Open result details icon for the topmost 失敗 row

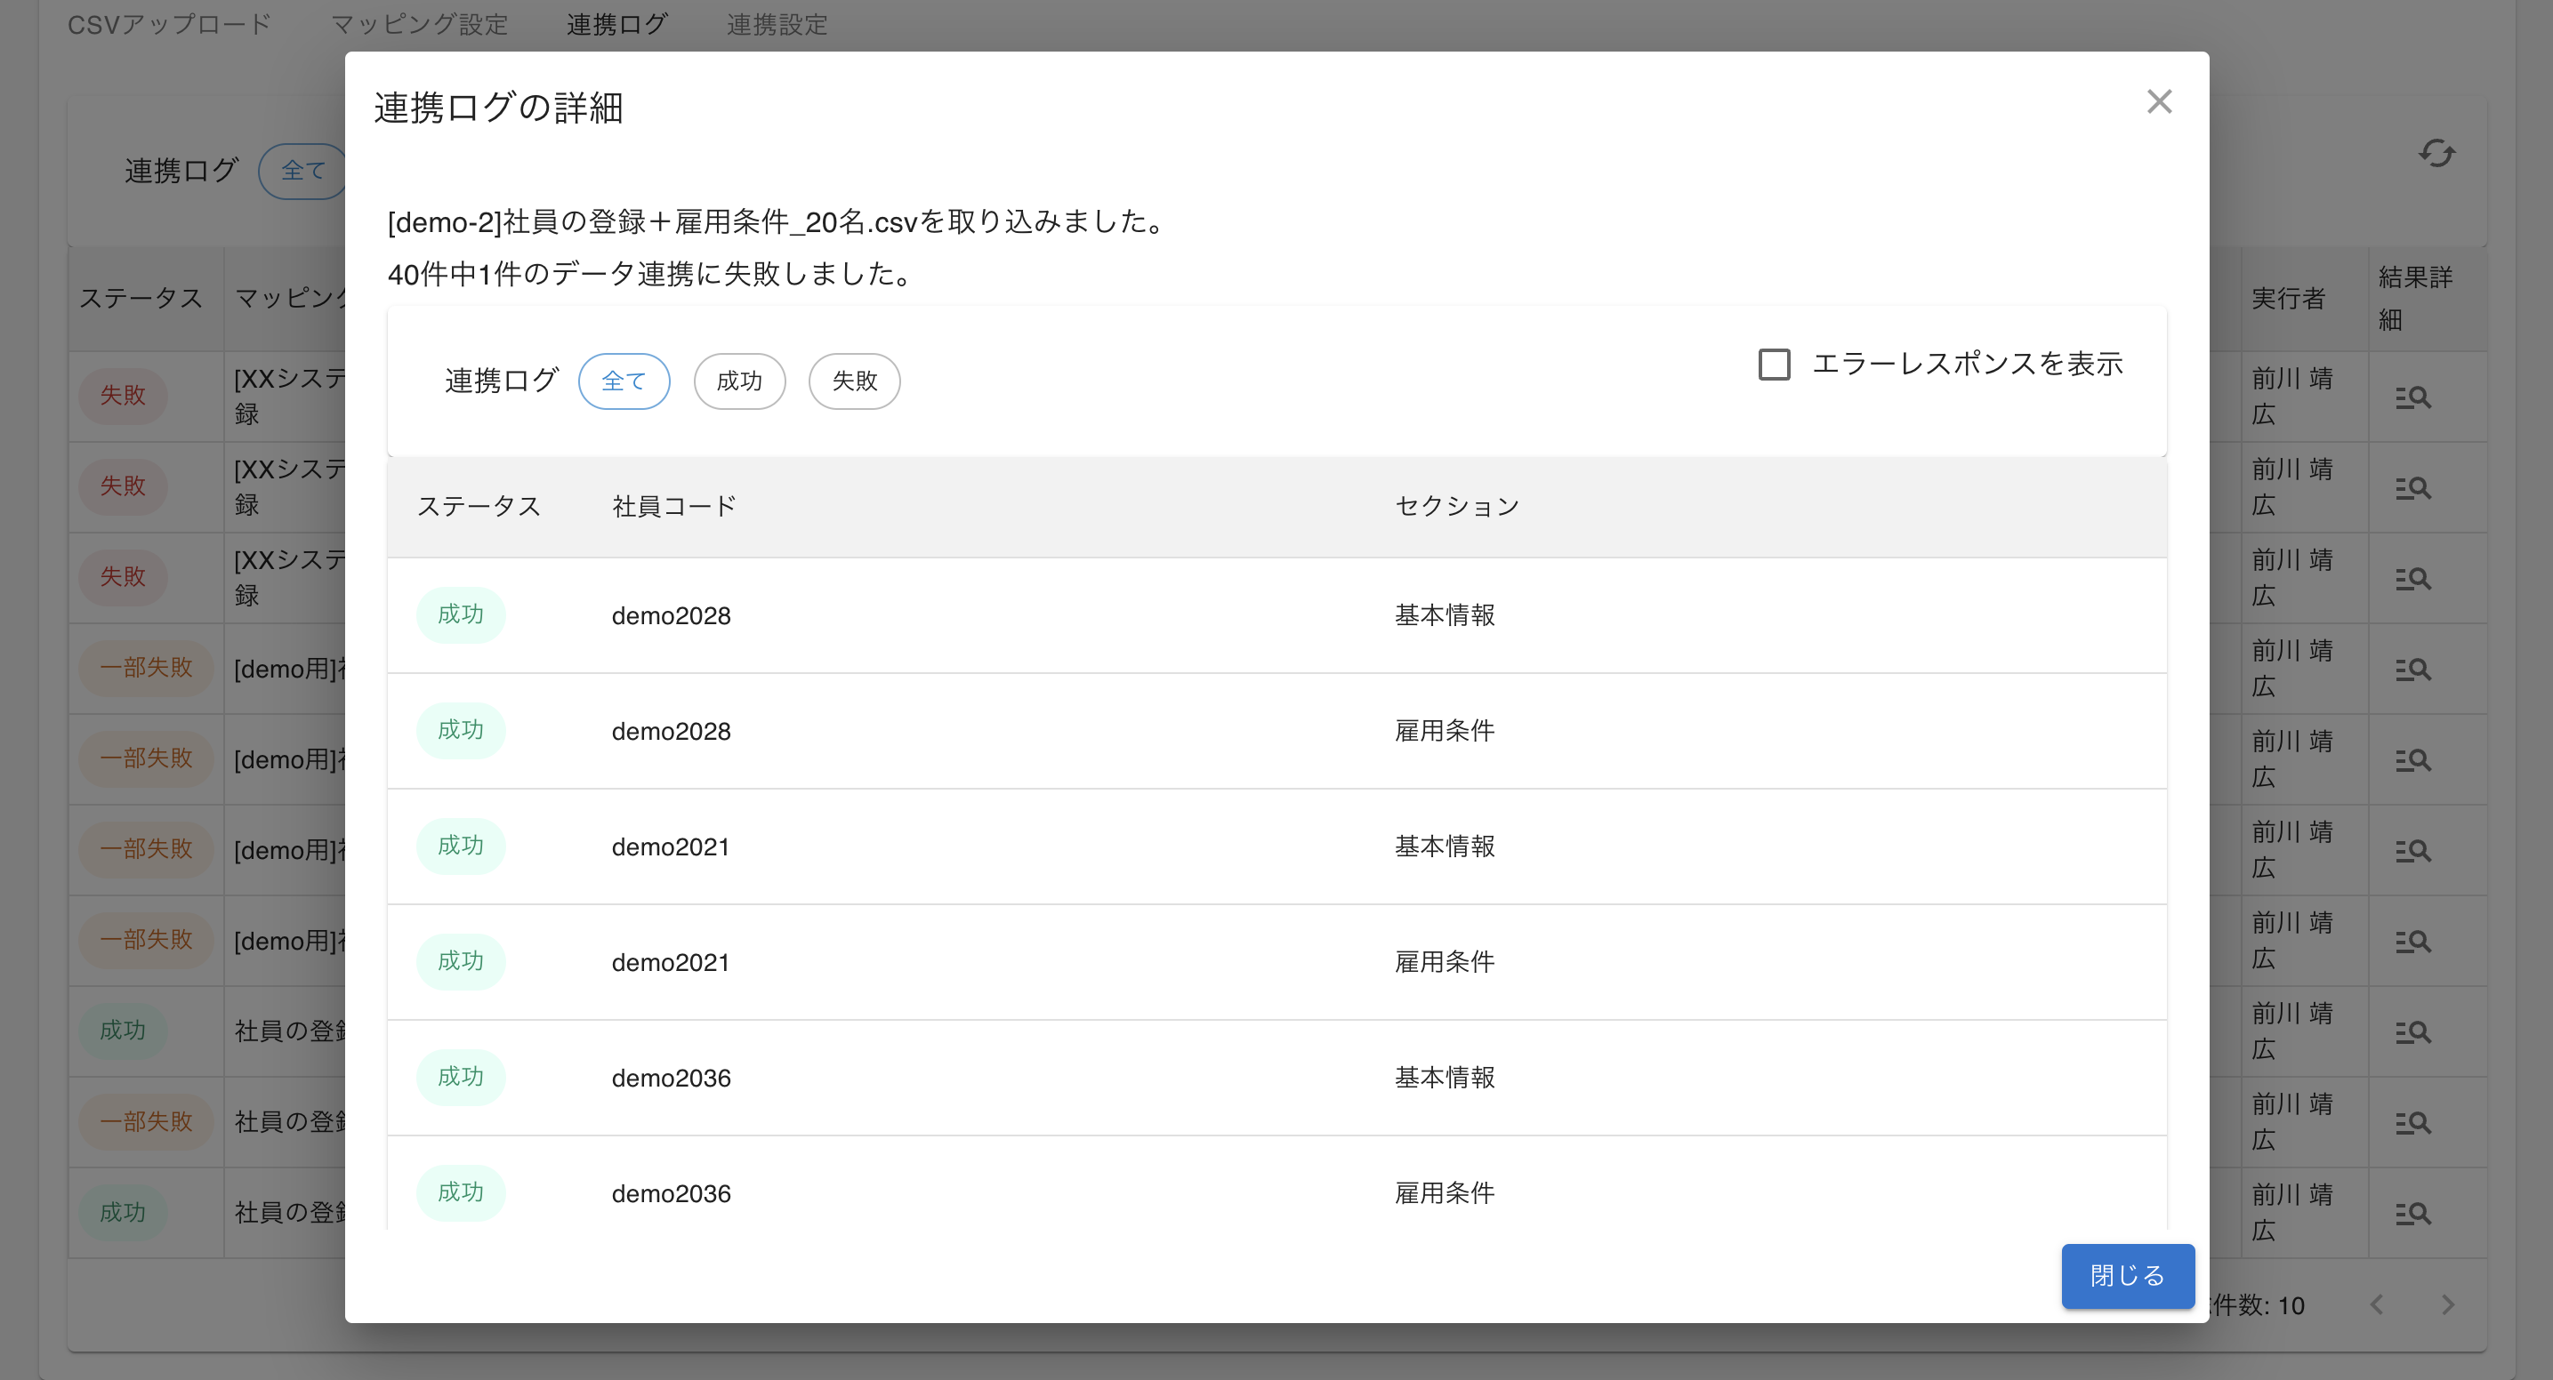tap(2413, 397)
